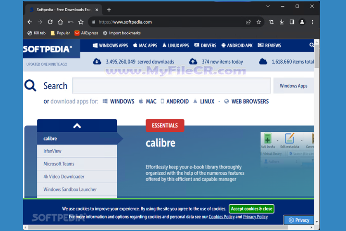Click the items total cloud icon
Viewport: 346px width, 231px height.
[x=263, y=62]
